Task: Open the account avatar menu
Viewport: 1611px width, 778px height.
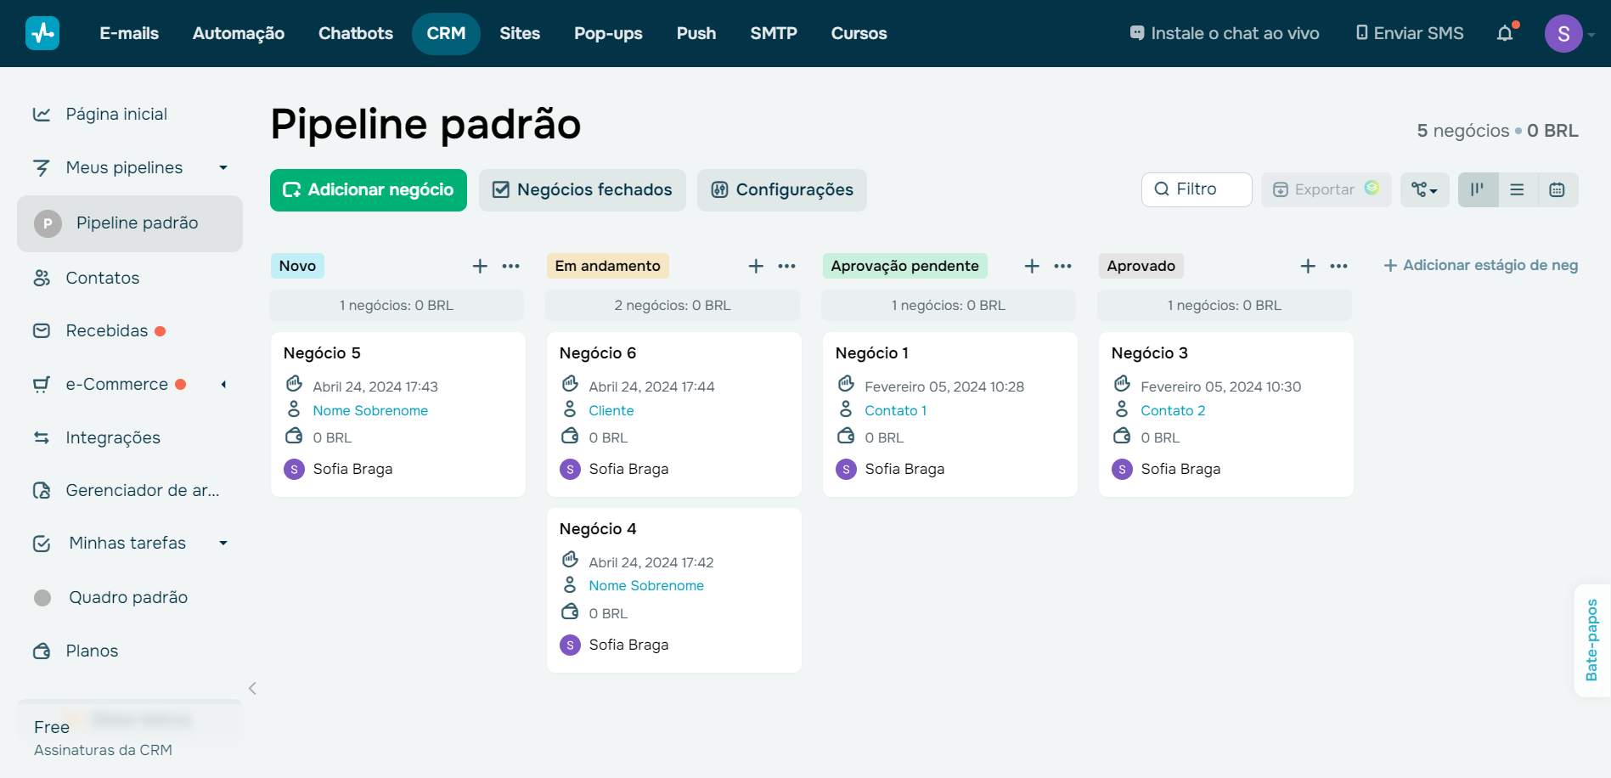Action: (1563, 33)
